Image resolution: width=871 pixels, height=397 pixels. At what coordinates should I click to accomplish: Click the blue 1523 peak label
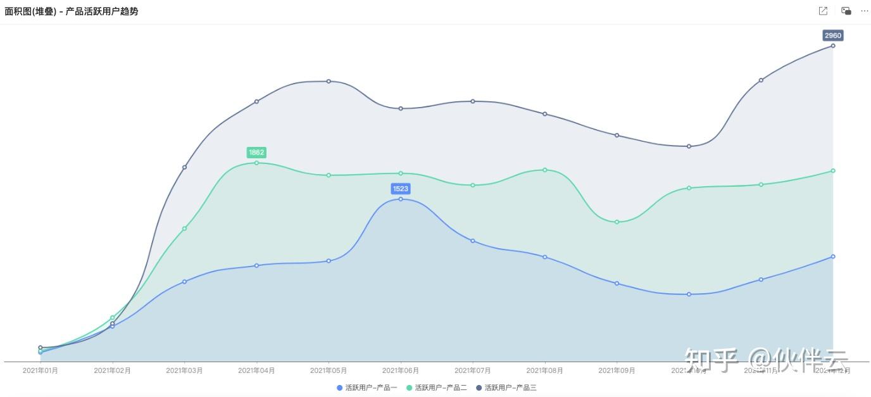pyautogui.click(x=401, y=189)
